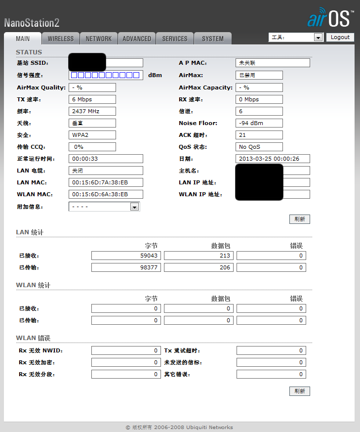Click the frequency field 2437 MHz
Image resolution: width=360 pixels, height=432 pixels.
92,111
